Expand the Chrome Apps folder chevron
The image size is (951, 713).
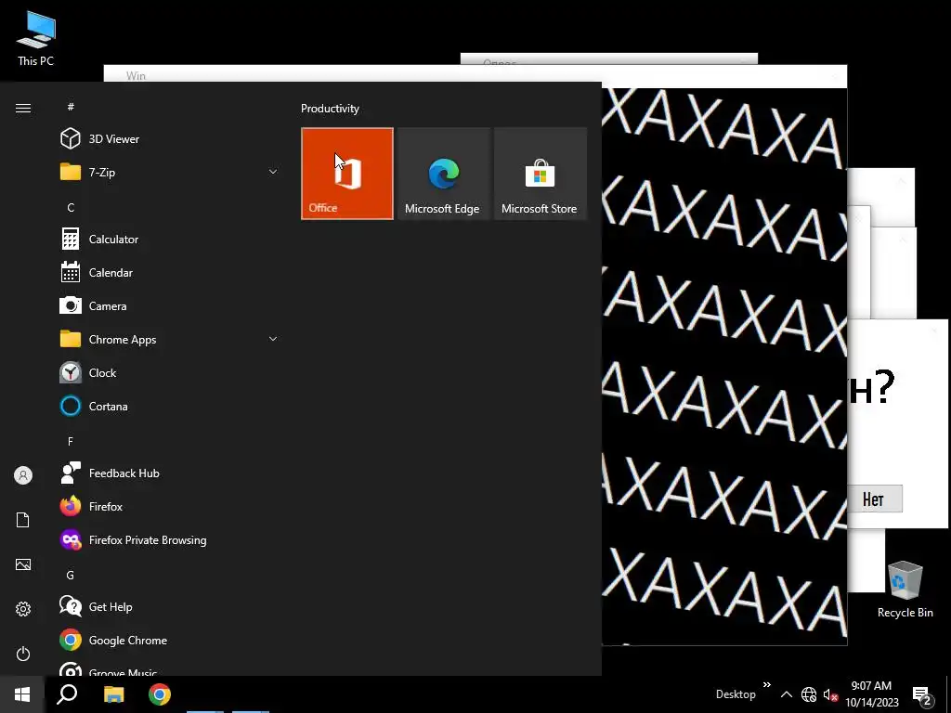(273, 339)
